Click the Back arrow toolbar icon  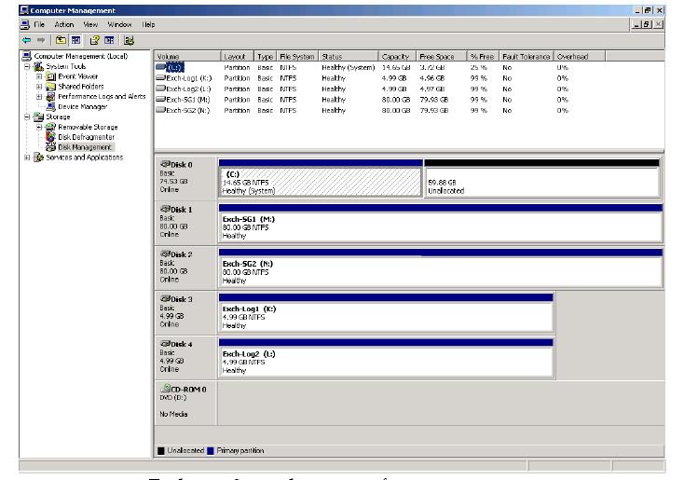click(x=27, y=40)
